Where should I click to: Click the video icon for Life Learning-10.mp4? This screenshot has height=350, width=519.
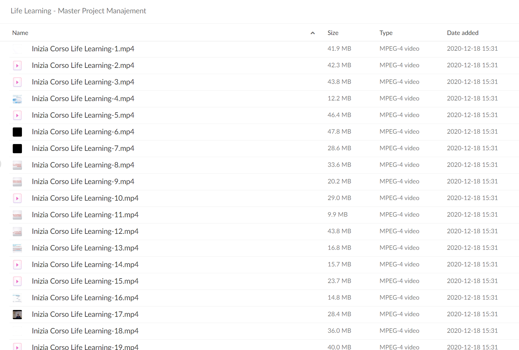click(x=17, y=198)
